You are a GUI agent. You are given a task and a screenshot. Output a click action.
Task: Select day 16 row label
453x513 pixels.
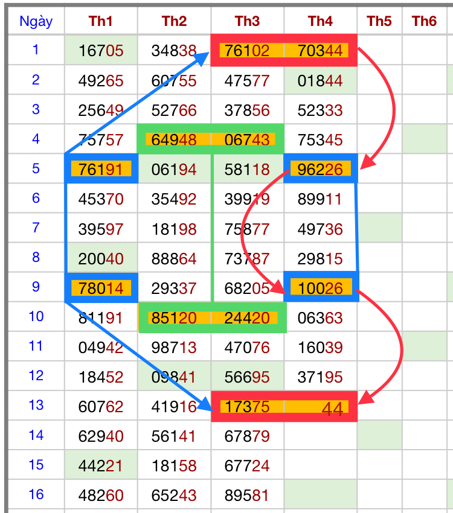(x=36, y=494)
